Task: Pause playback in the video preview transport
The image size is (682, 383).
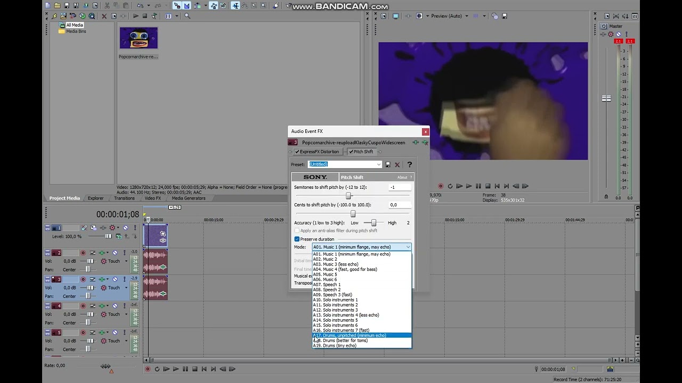Action: pos(478,186)
